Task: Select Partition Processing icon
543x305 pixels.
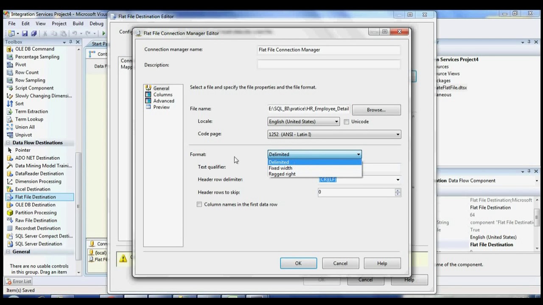Action: tap(10, 213)
